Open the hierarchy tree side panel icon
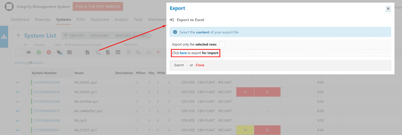This screenshot has width=402, height=135. point(4,37)
